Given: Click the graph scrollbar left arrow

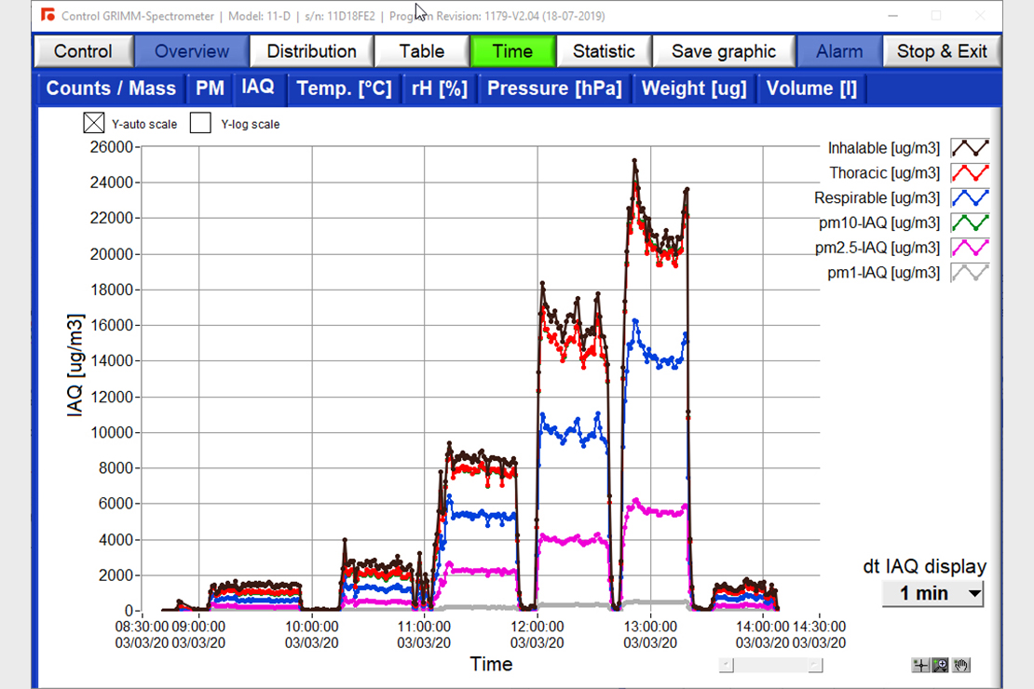Looking at the screenshot, I should point(727,665).
